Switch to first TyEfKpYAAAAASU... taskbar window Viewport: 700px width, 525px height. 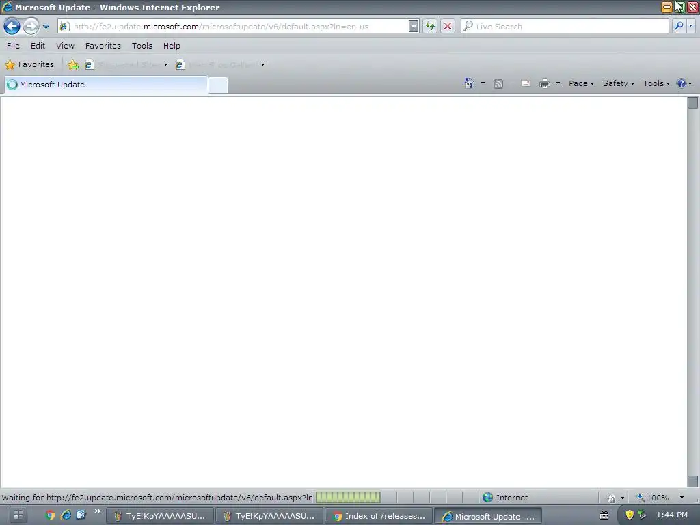pos(160,516)
